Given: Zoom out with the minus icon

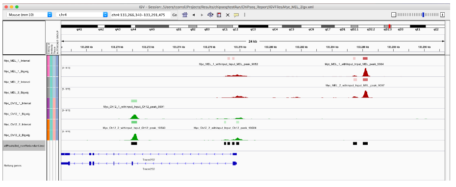Looking at the screenshot, I should (393, 15).
